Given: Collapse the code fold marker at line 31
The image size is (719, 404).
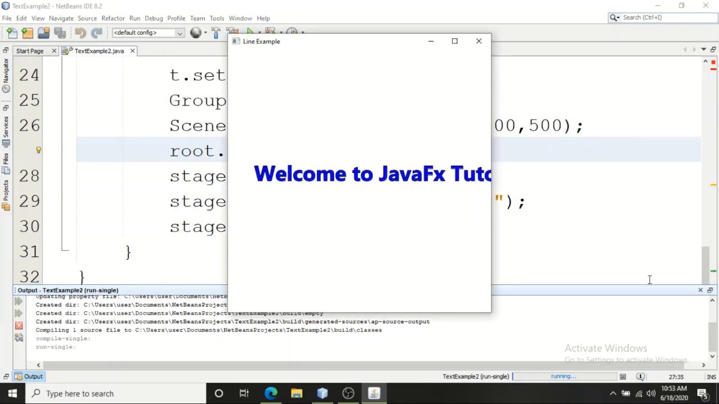Looking at the screenshot, I should (x=65, y=250).
